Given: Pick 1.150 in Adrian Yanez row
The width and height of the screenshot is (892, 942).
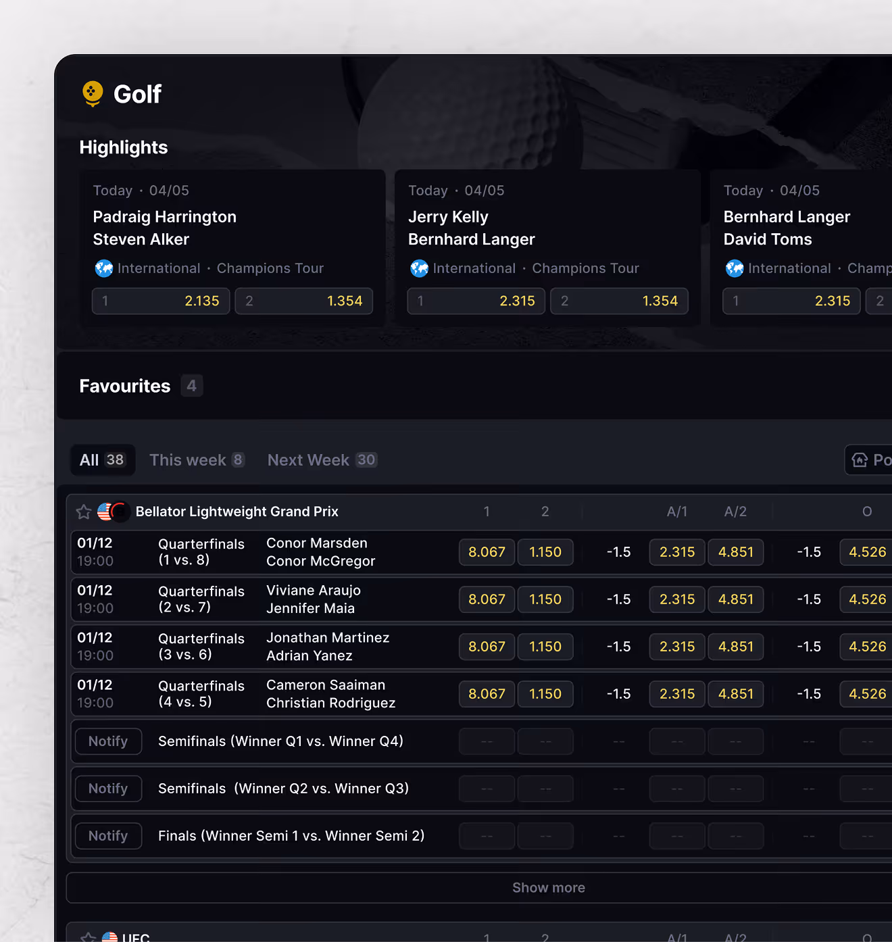Looking at the screenshot, I should (x=545, y=647).
